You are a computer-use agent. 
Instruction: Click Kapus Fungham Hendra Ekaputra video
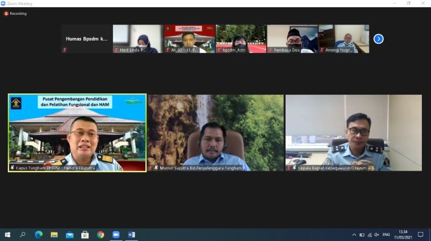[78, 133]
